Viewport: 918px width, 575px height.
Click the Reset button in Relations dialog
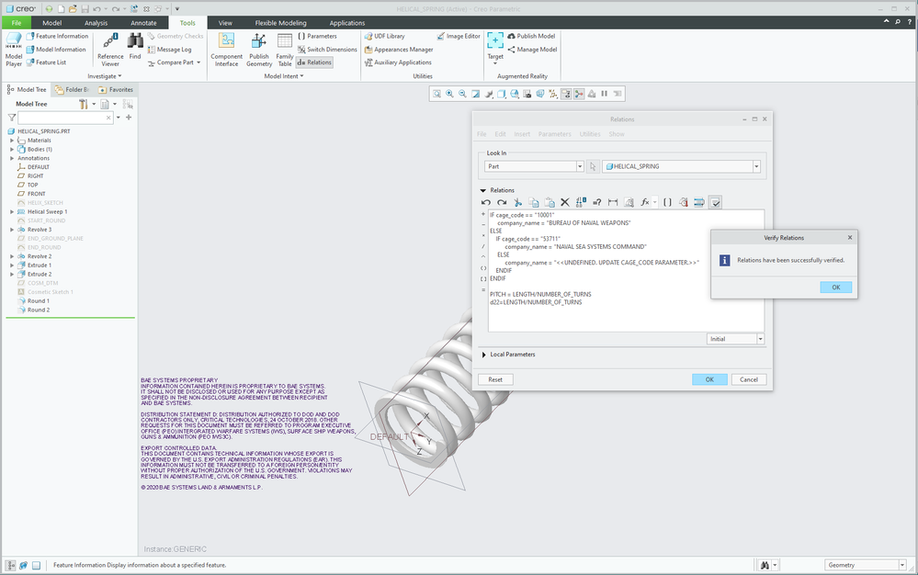[x=494, y=379]
